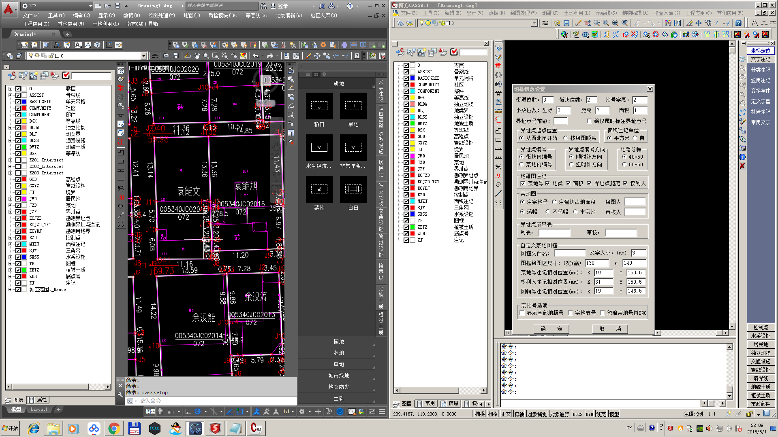Uncheck the BASICGRID layer in the left panel
The image size is (778, 437).
pyautogui.click(x=18, y=102)
